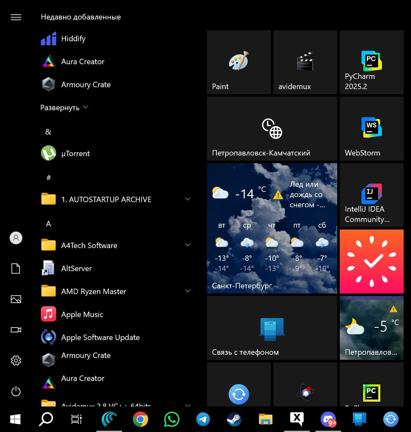Open the phone and monitor icon on taskbar

[360, 419]
